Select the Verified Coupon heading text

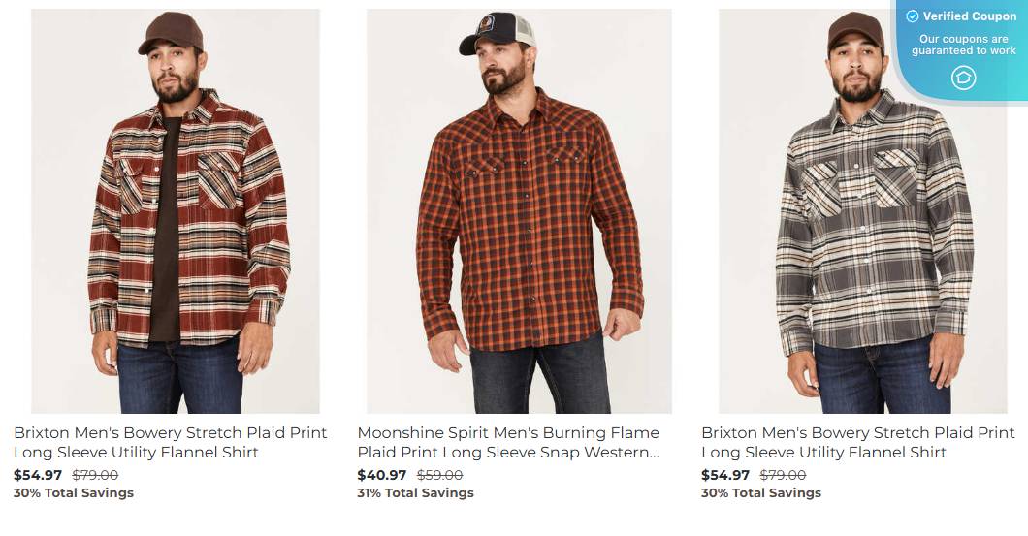[969, 16]
